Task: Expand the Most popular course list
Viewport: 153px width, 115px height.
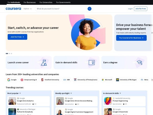Action: [x=14, y=93]
